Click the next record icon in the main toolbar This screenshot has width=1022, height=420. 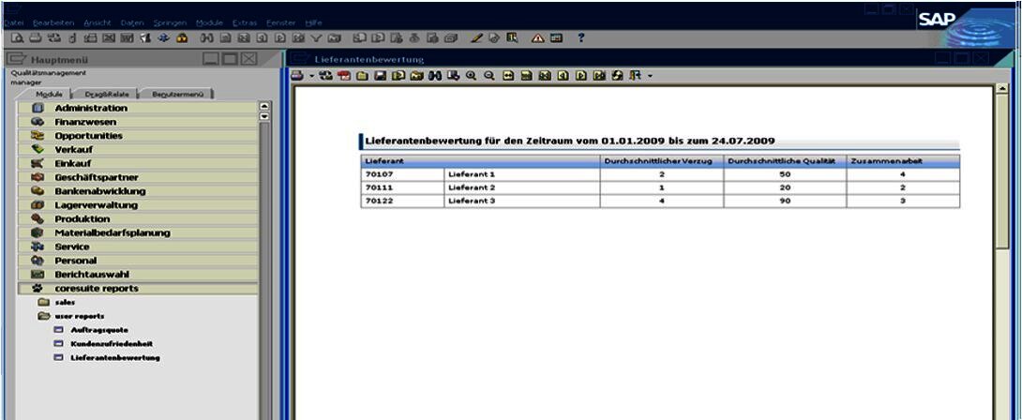279,37
